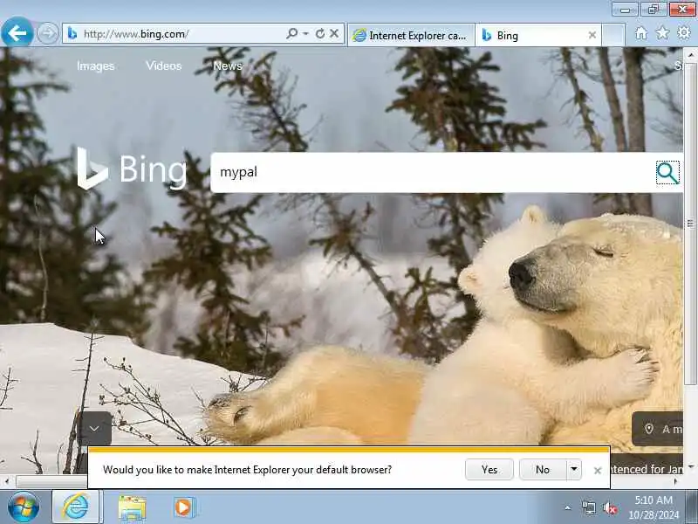Go to the Home page icon

coord(641,33)
